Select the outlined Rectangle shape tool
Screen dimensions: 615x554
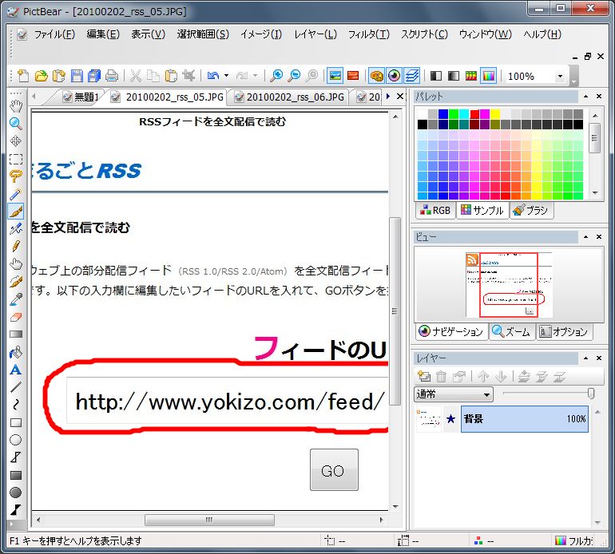click(16, 422)
